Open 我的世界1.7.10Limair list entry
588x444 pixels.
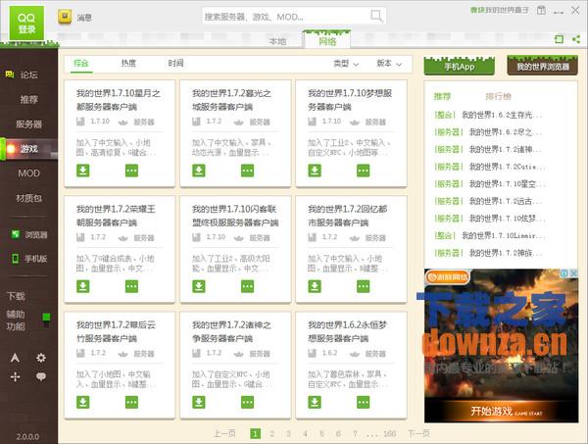(x=489, y=235)
